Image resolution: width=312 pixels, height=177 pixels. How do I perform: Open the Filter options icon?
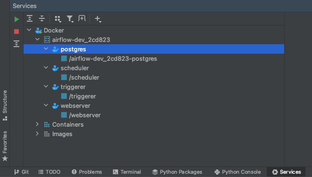click(x=70, y=19)
